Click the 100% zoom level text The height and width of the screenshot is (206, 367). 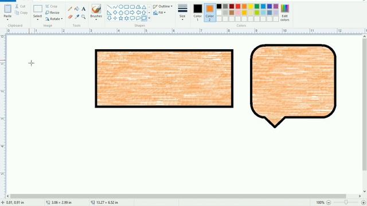[320, 203]
